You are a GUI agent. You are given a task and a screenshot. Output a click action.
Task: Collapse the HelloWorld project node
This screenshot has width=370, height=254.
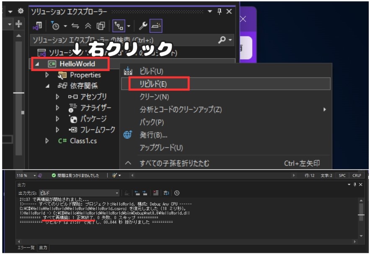click(x=37, y=64)
